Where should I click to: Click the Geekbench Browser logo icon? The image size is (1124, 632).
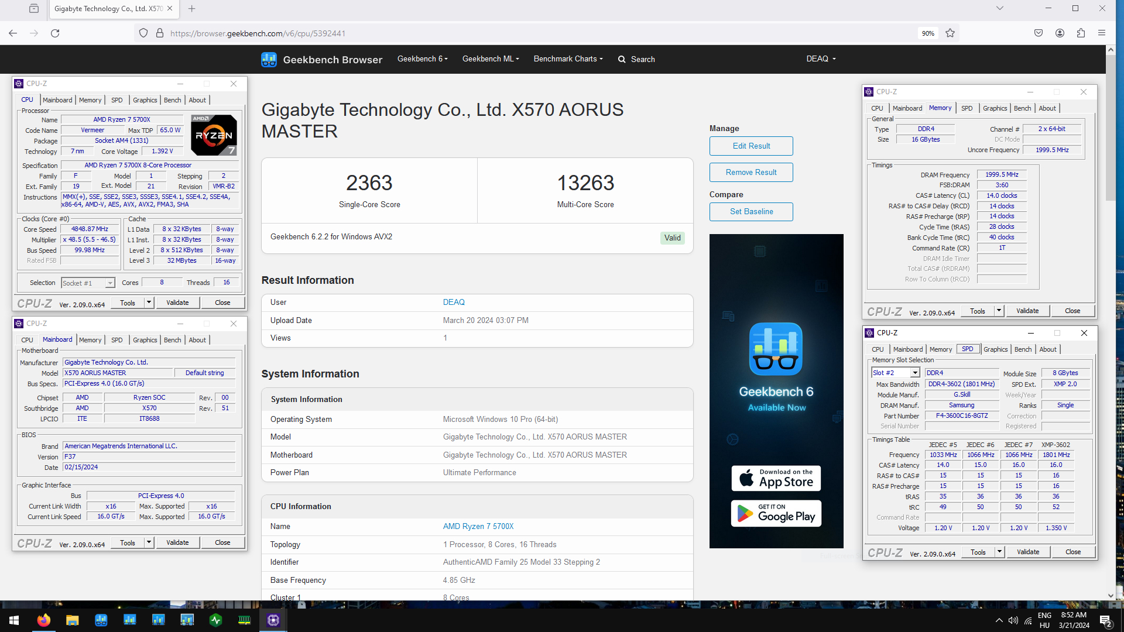pos(269,59)
